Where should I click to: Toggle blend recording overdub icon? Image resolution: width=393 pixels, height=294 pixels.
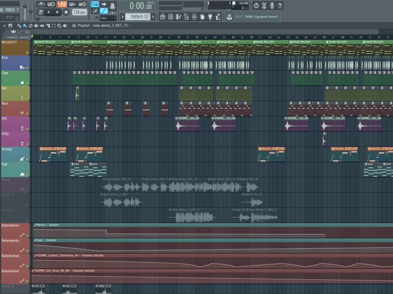coord(72,4)
